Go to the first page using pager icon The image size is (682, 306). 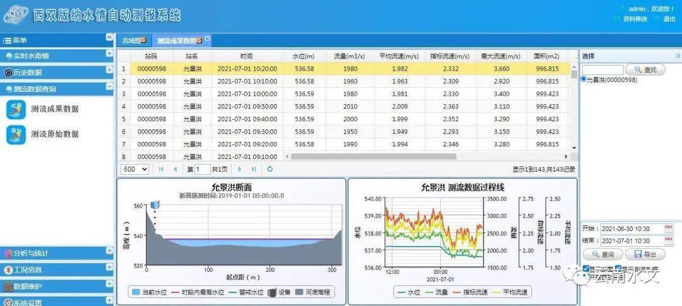(162, 169)
